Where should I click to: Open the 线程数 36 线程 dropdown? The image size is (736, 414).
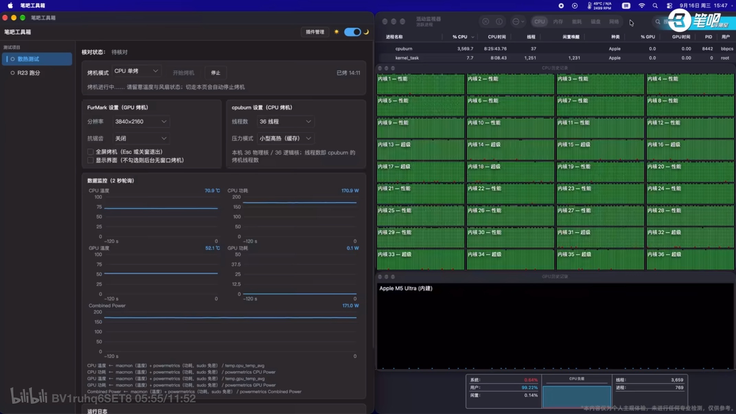(x=286, y=122)
